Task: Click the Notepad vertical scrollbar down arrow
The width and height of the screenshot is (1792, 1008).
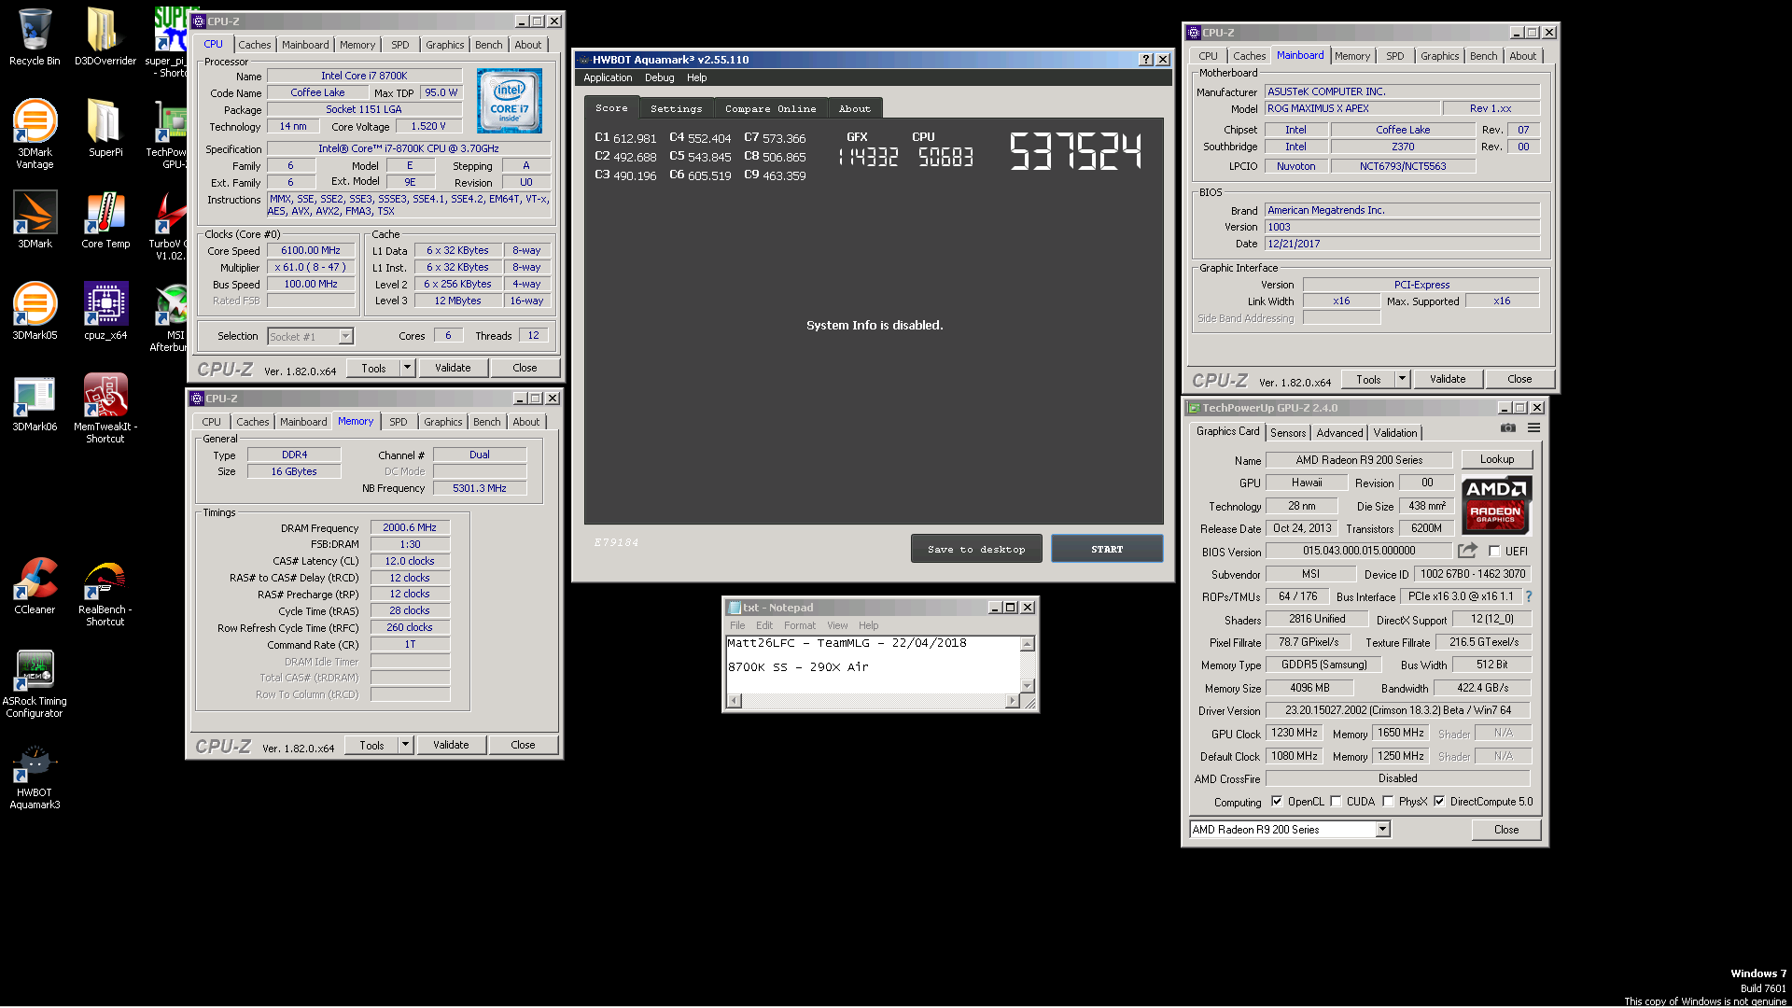Action: click(1027, 686)
